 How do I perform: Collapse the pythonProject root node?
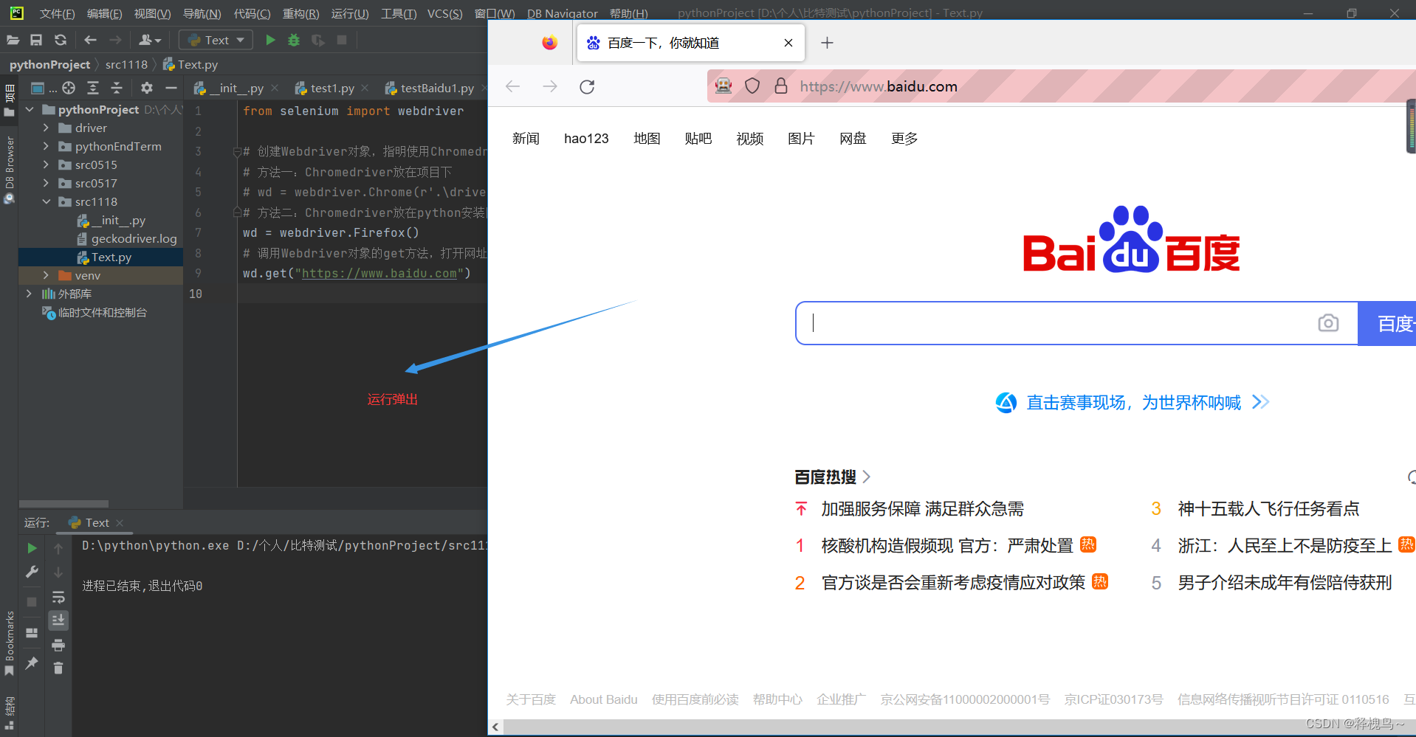pos(30,109)
